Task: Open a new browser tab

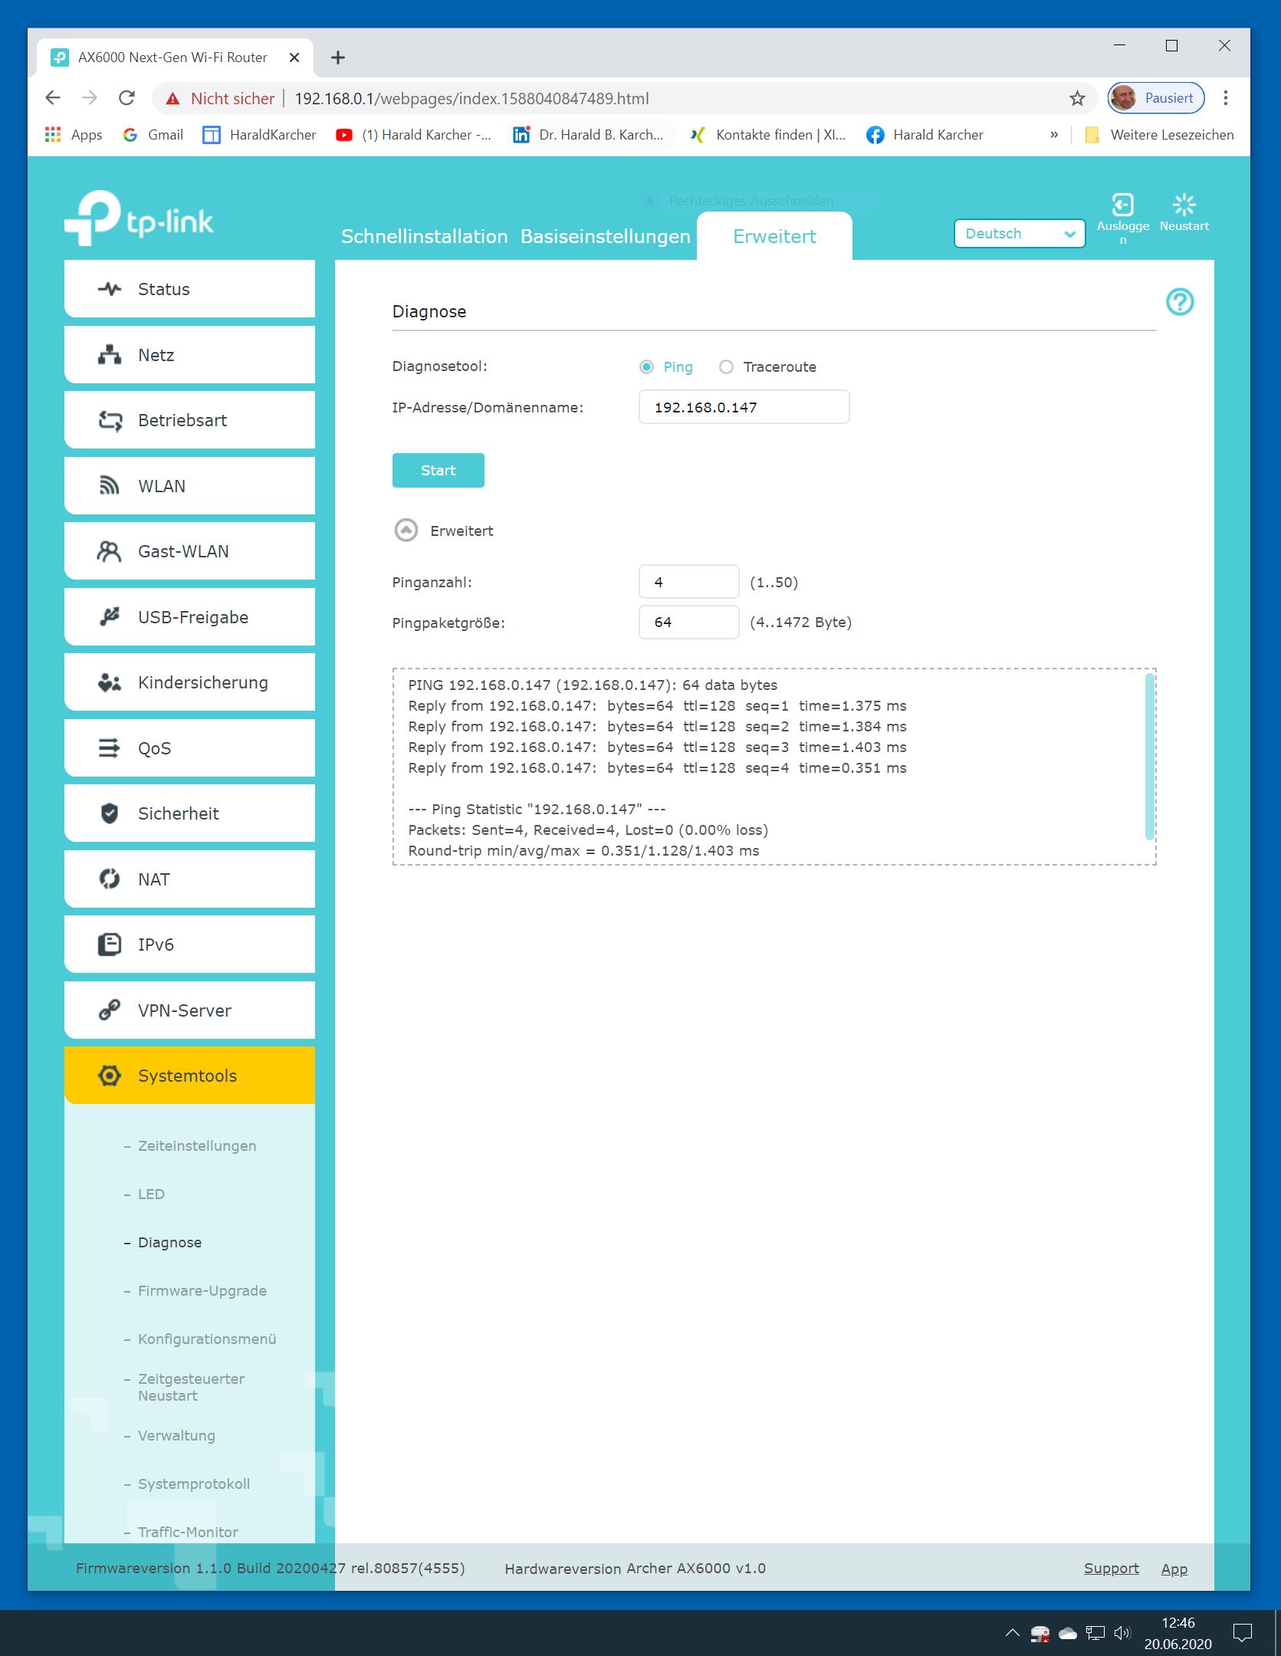Action: 338,58
